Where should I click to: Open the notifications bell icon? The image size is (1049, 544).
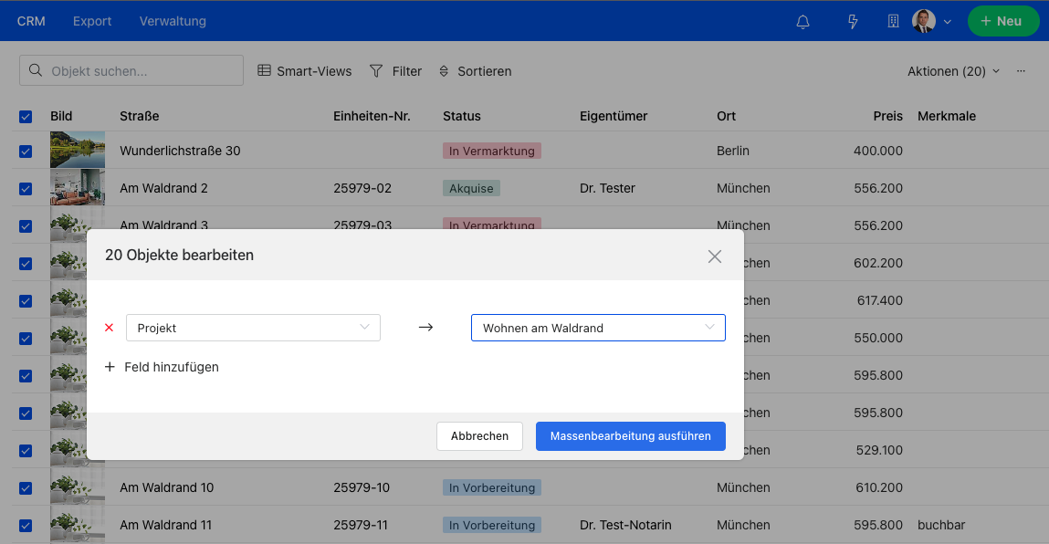[803, 21]
